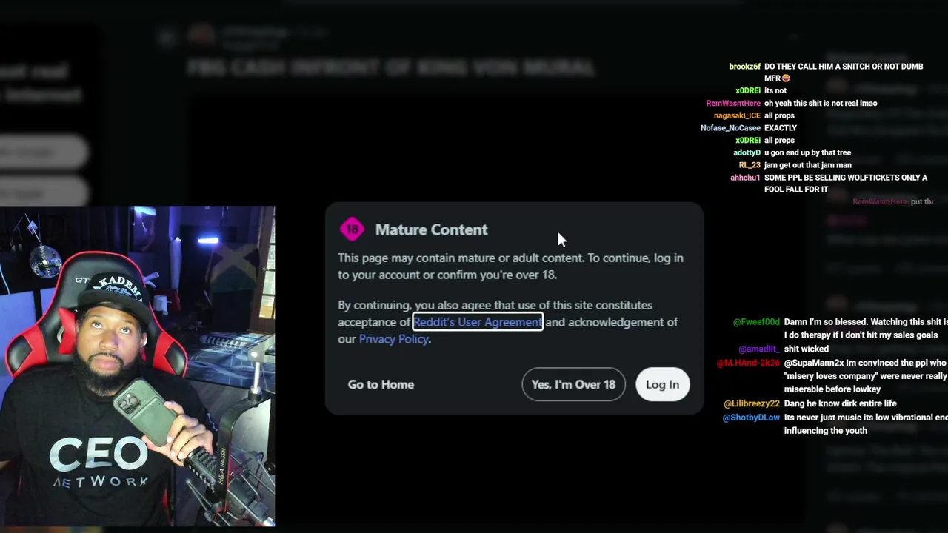Open the Privacy Policy link
Screen dimensions: 948x533
(x=394, y=339)
